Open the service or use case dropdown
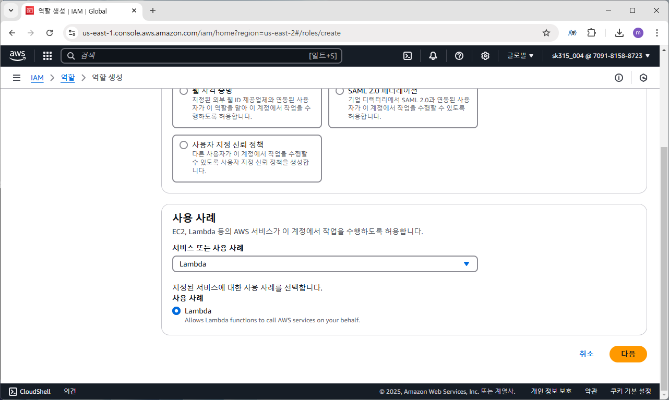Screen dimensions: 669x400 click(325, 264)
